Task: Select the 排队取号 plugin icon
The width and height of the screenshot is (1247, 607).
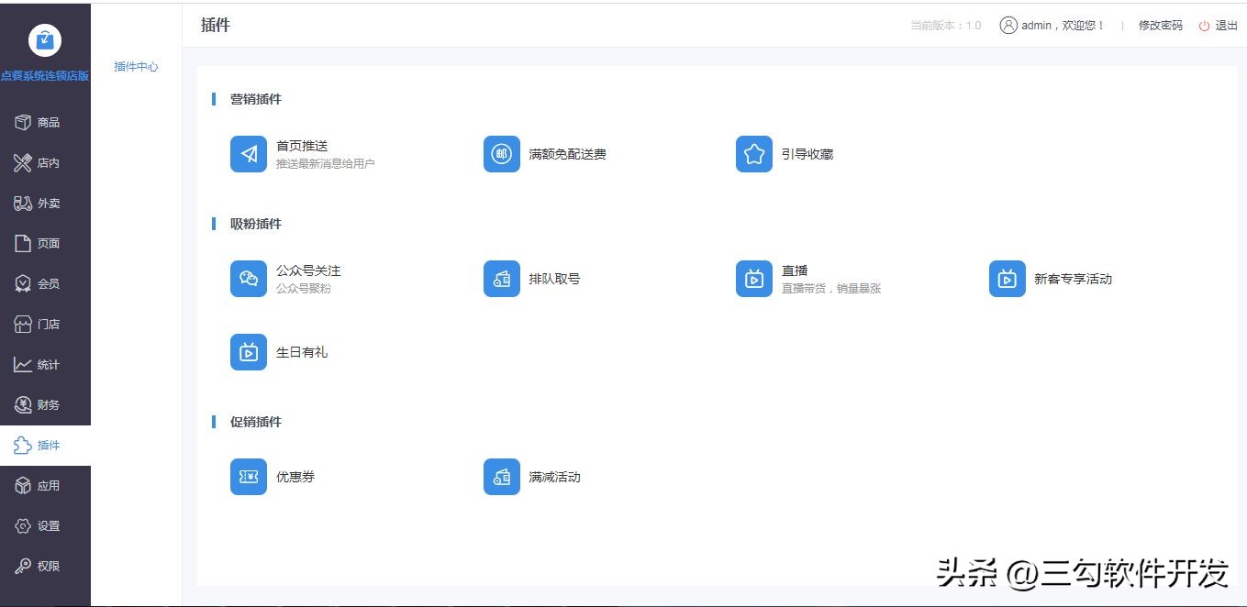Action: 501,278
